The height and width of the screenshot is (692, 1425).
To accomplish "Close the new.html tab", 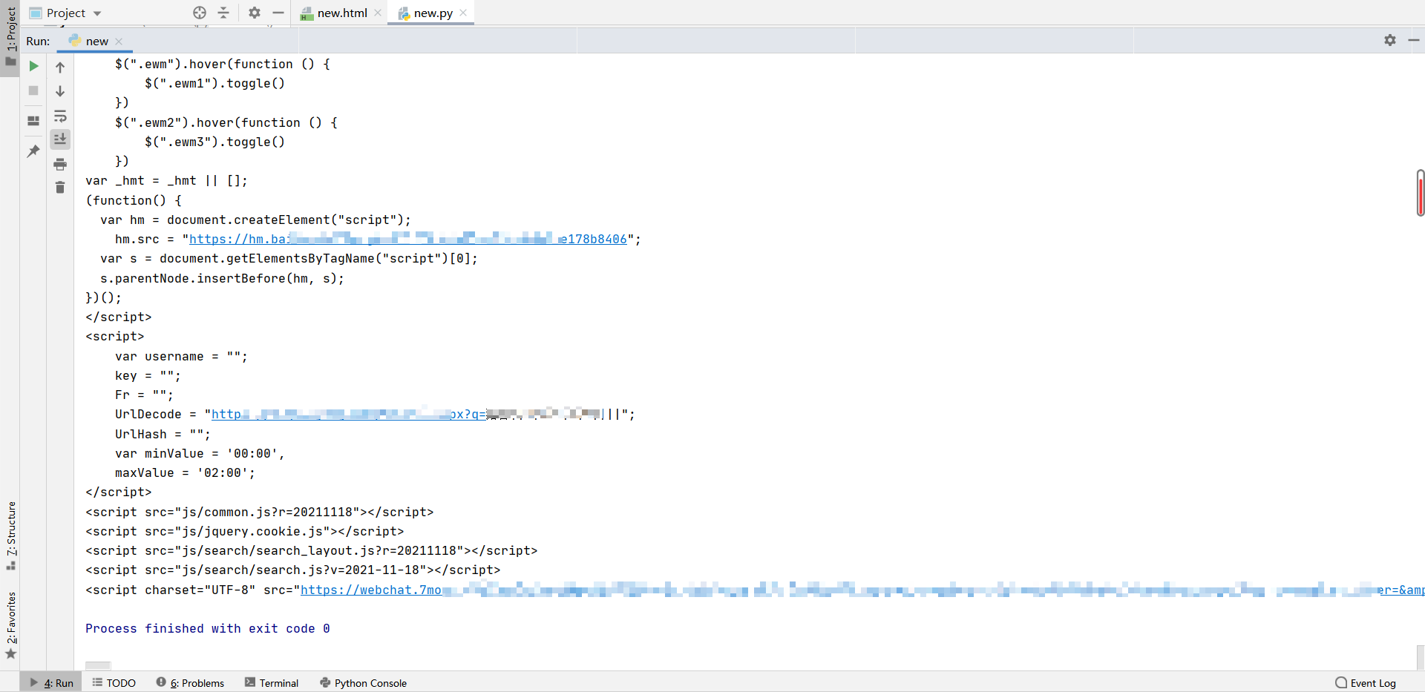I will click(x=378, y=13).
